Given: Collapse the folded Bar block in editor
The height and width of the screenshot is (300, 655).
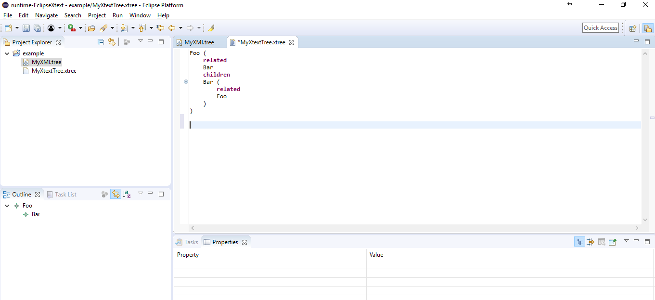Looking at the screenshot, I should (186, 82).
